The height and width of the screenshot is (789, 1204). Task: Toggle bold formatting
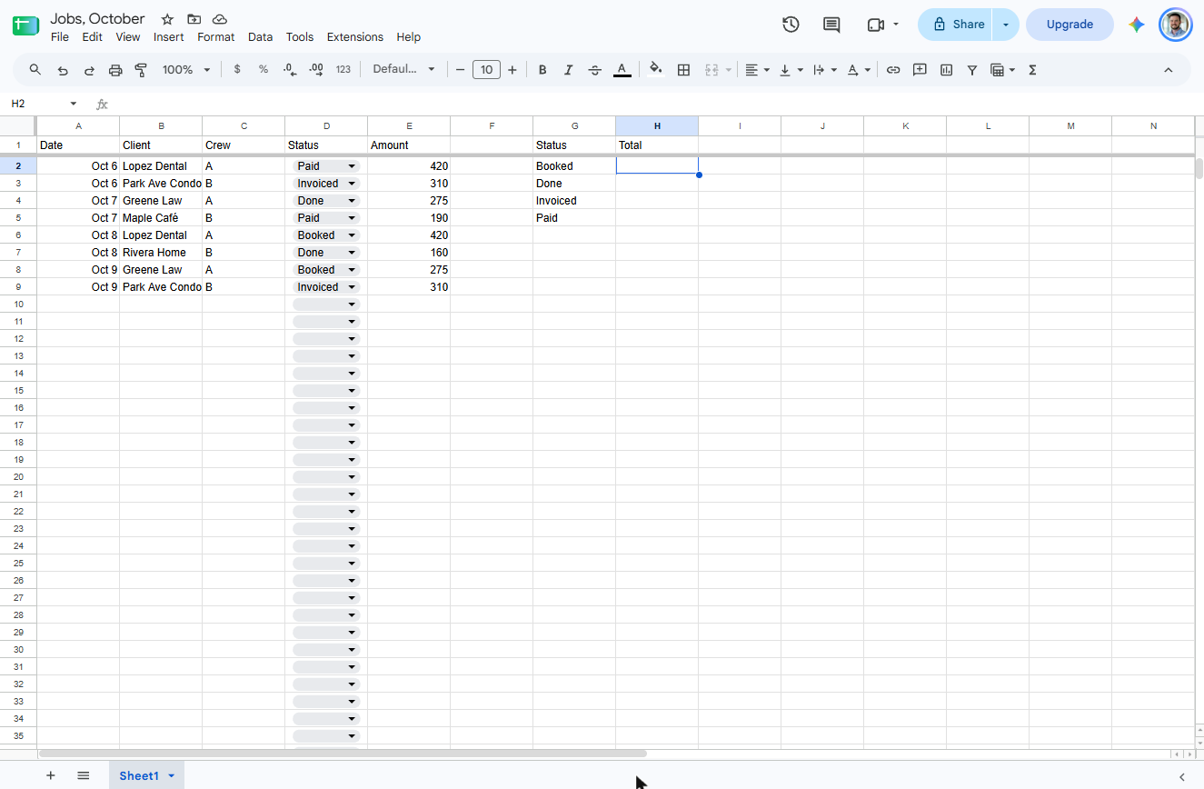point(542,70)
